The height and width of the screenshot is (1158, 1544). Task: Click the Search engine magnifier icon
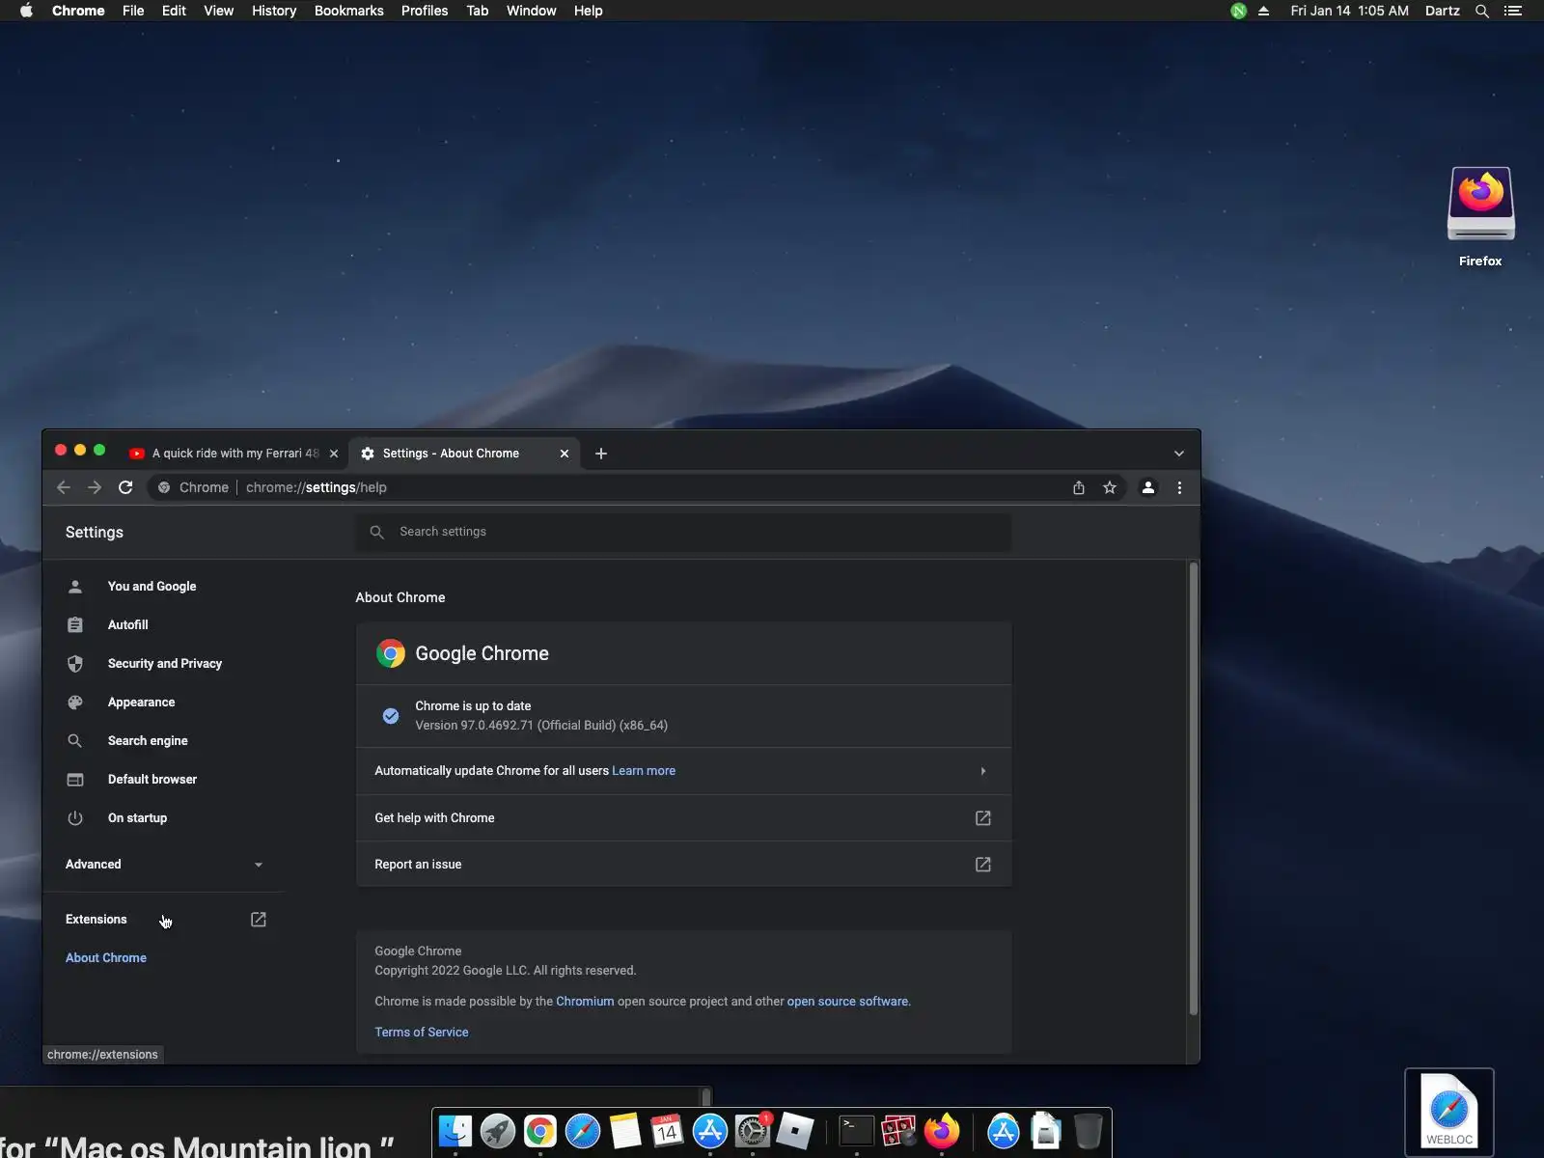click(75, 741)
